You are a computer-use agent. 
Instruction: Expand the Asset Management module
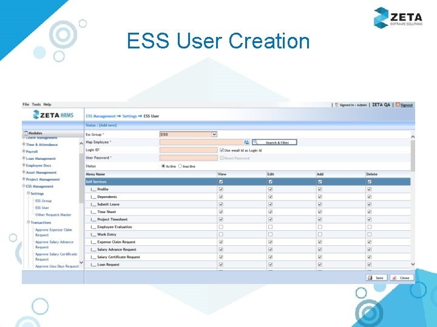click(24, 172)
